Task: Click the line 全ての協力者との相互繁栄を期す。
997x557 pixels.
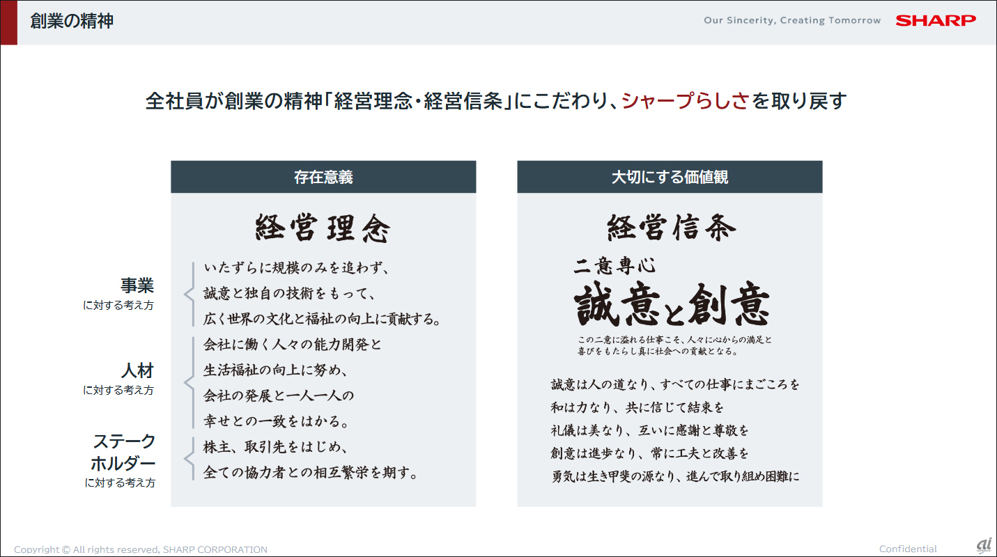Action: 311,473
